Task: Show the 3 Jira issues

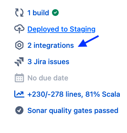Action: (48, 62)
